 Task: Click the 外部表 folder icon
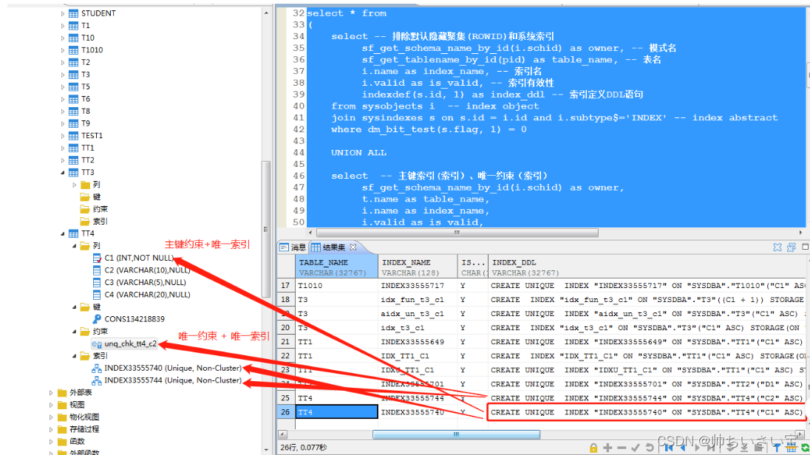point(63,393)
